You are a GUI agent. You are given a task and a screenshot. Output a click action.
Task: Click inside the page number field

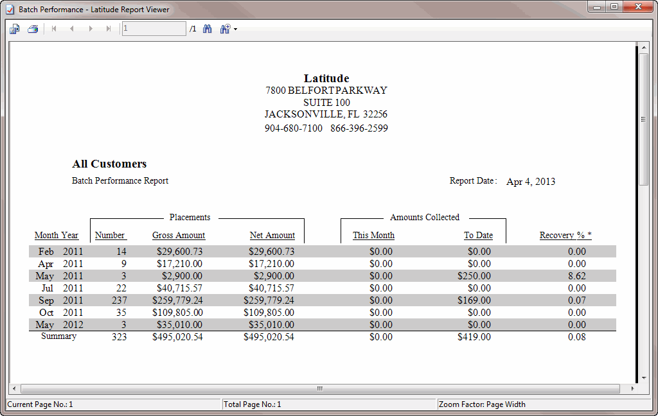pos(153,28)
